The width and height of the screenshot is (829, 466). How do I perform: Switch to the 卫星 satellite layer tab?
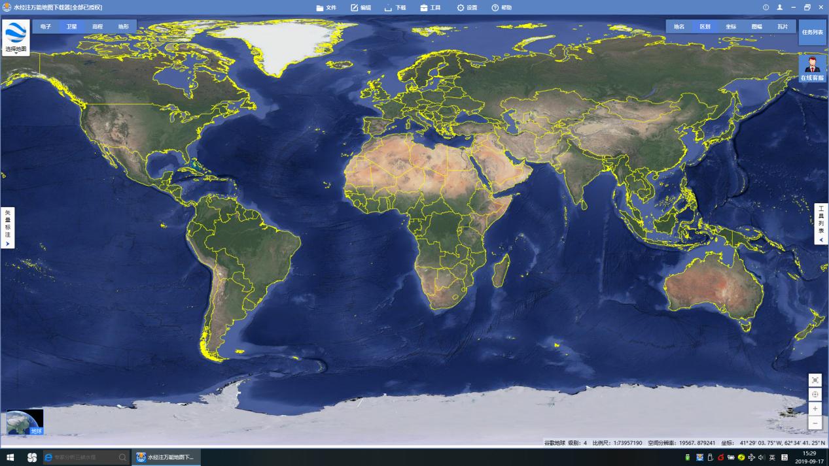click(x=71, y=27)
